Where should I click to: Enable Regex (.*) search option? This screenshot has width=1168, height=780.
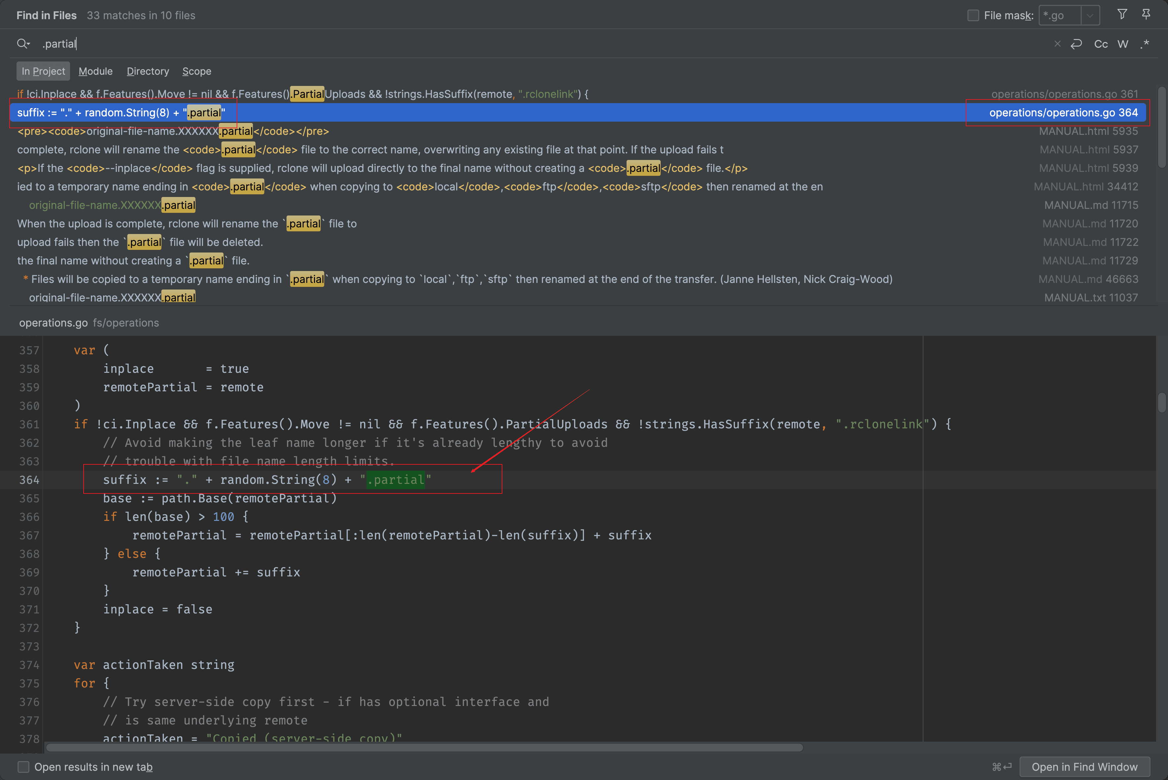tap(1145, 44)
